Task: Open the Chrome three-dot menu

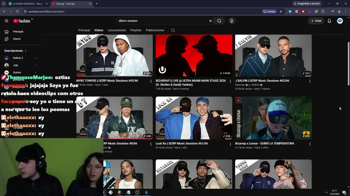Action: (346, 11)
